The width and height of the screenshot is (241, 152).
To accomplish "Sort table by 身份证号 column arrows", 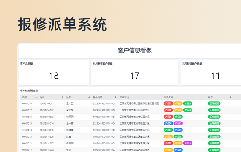I will 115,98.
